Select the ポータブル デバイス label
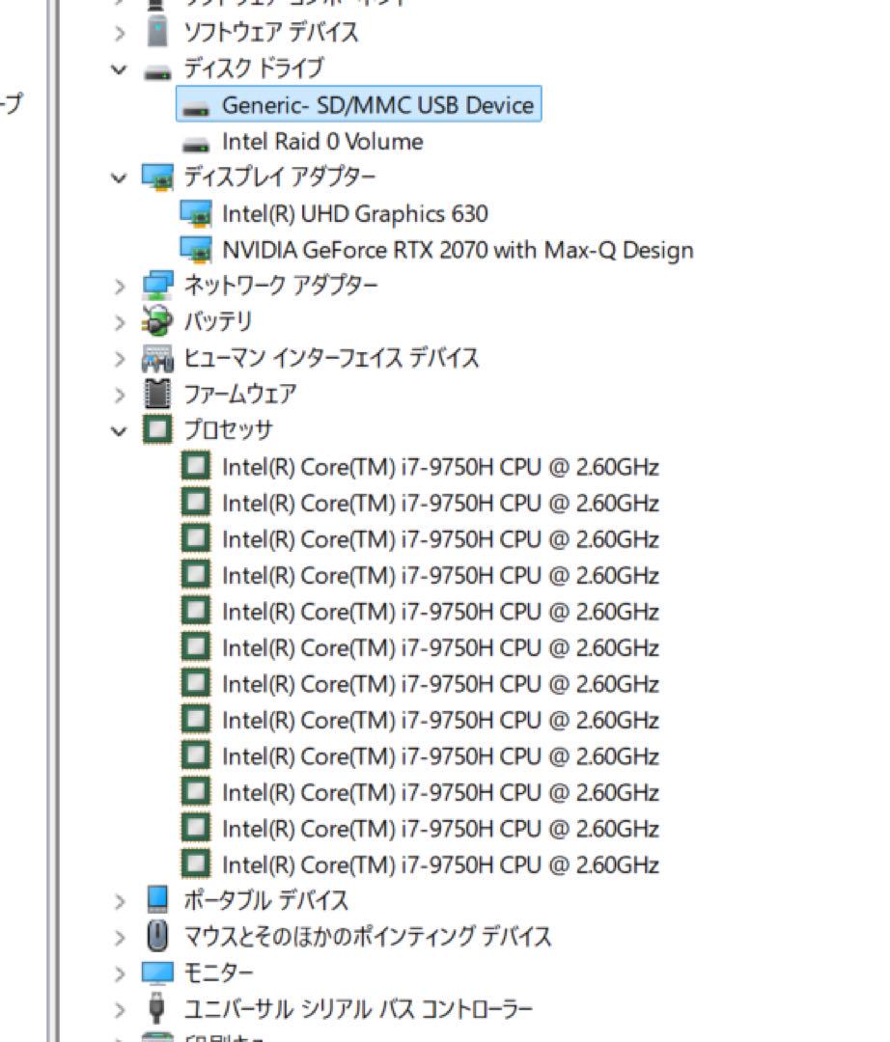 pos(265,900)
